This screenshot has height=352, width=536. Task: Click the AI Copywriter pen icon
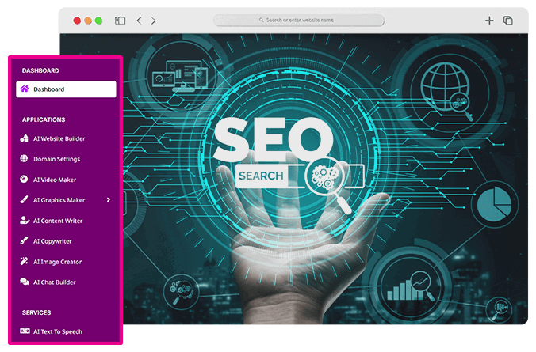tap(24, 240)
